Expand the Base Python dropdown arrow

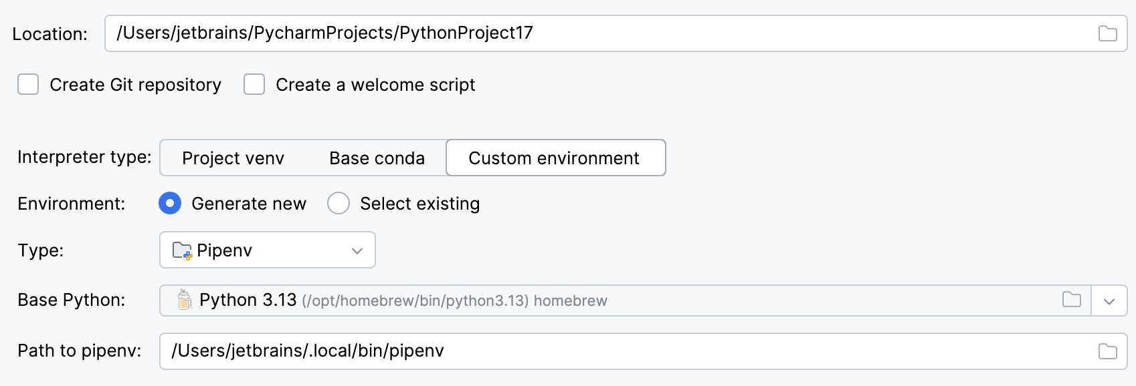1109,301
